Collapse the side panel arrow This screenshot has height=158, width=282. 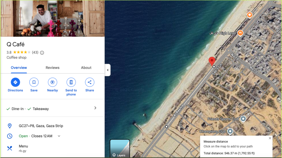(x=108, y=70)
